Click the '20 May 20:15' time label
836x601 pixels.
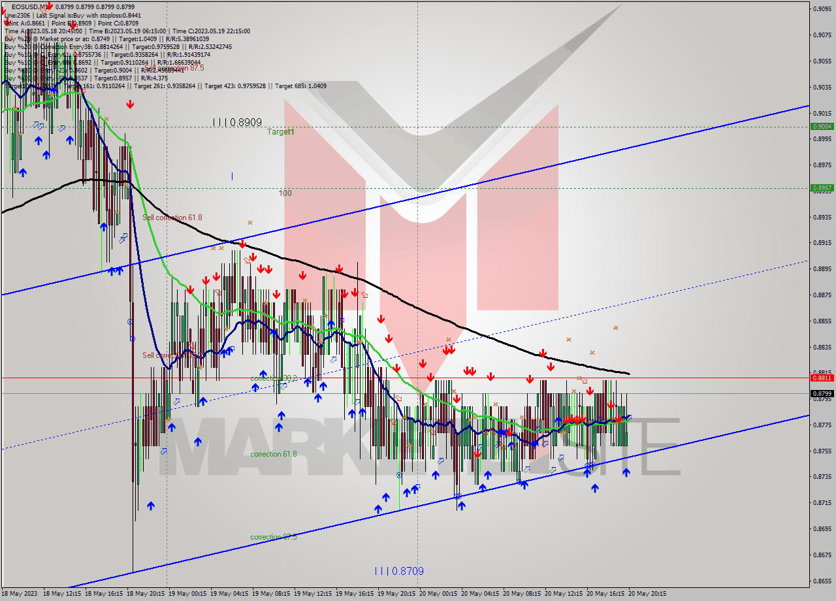pos(647,594)
